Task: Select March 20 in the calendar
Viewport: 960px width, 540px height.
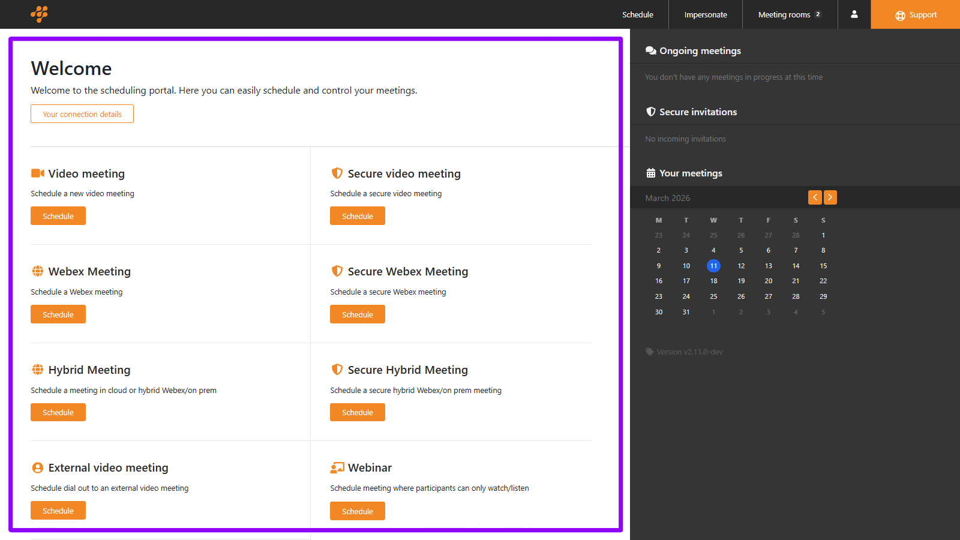Action: click(x=769, y=281)
